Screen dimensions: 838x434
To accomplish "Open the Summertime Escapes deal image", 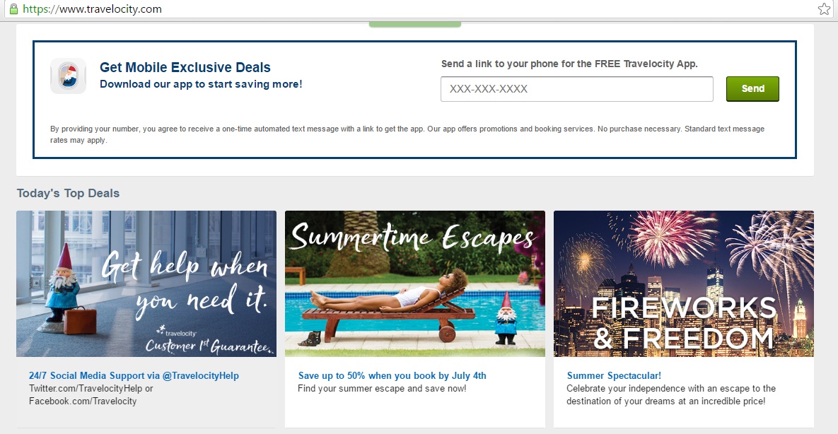I will 414,284.
